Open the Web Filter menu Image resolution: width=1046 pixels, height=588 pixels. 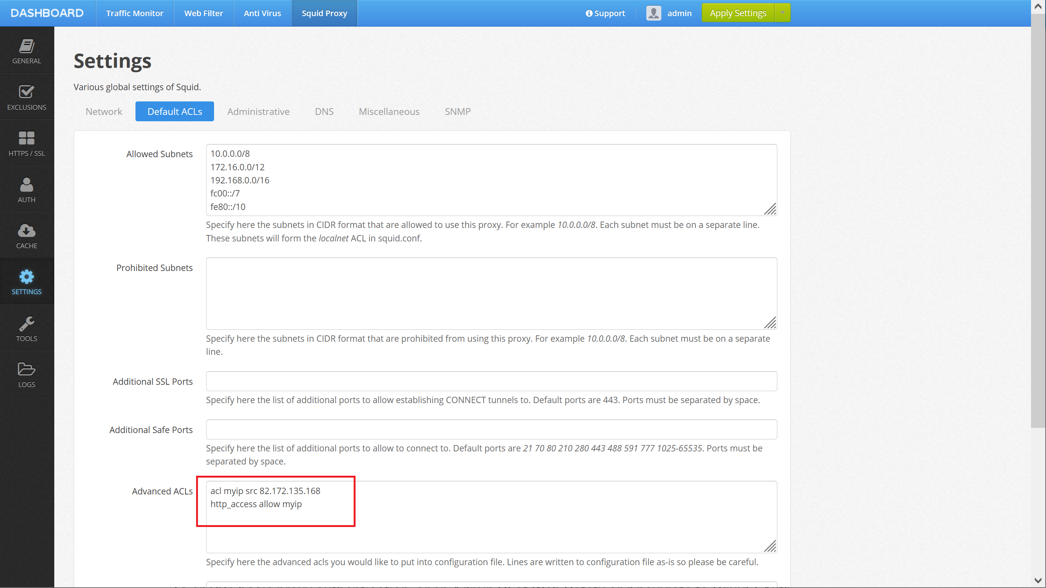(204, 13)
